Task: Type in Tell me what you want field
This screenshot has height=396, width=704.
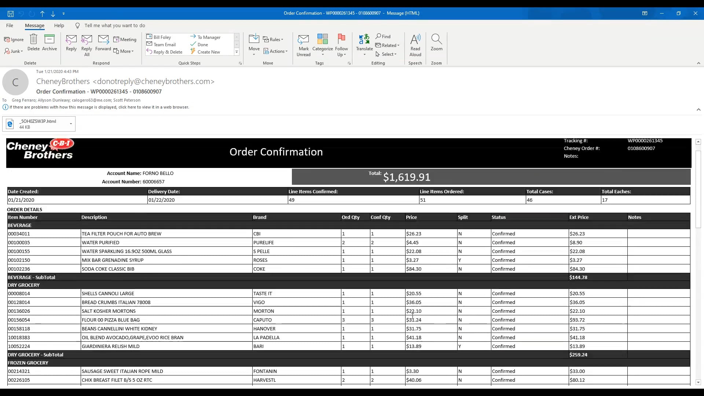Action: coord(114,26)
